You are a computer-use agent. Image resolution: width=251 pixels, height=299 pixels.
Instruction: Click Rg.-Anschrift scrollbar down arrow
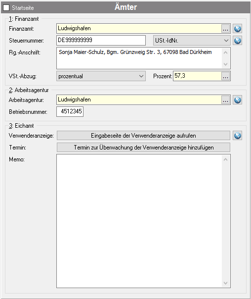click(x=226, y=64)
